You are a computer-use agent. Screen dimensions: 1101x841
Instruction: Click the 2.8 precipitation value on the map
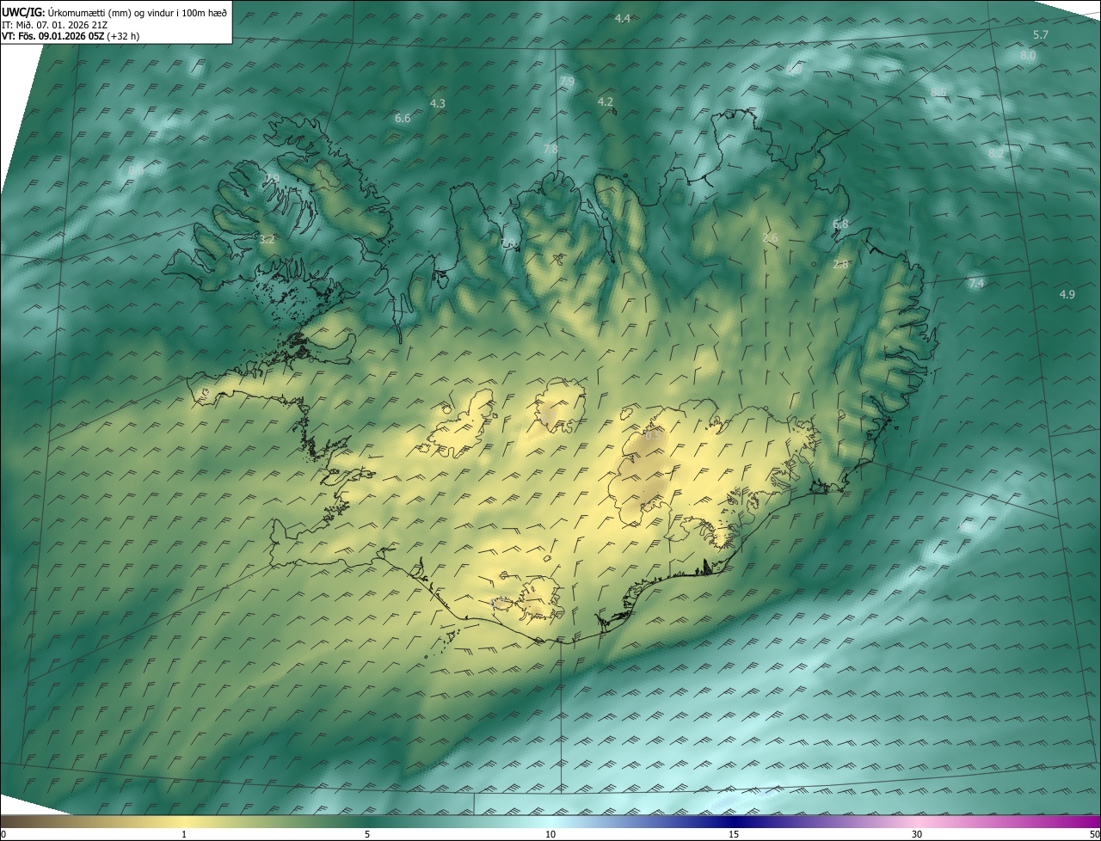coord(840,265)
